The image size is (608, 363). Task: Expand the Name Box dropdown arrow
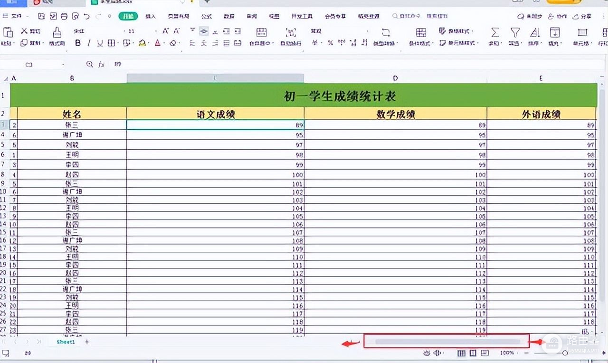pyautogui.click(x=63, y=64)
